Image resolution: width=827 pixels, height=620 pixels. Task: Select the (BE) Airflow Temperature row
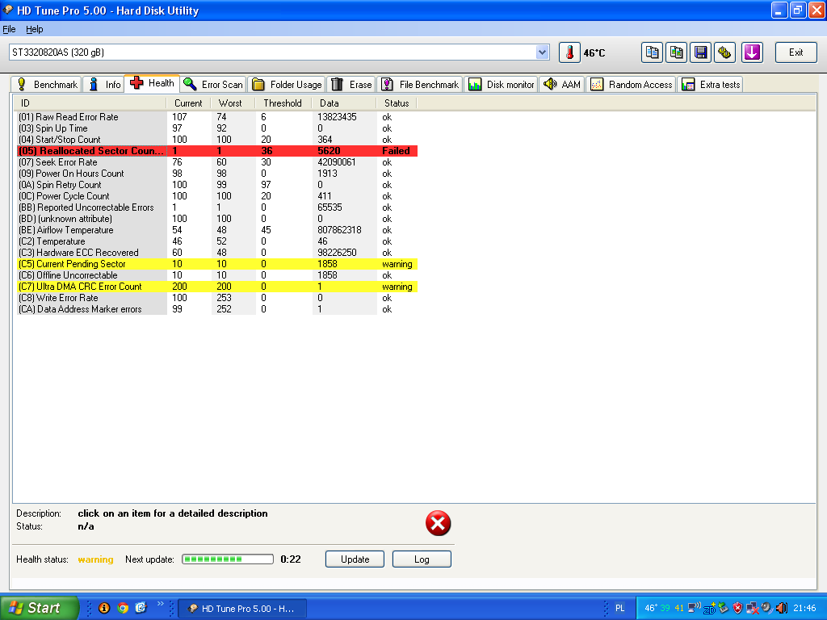pos(217,230)
